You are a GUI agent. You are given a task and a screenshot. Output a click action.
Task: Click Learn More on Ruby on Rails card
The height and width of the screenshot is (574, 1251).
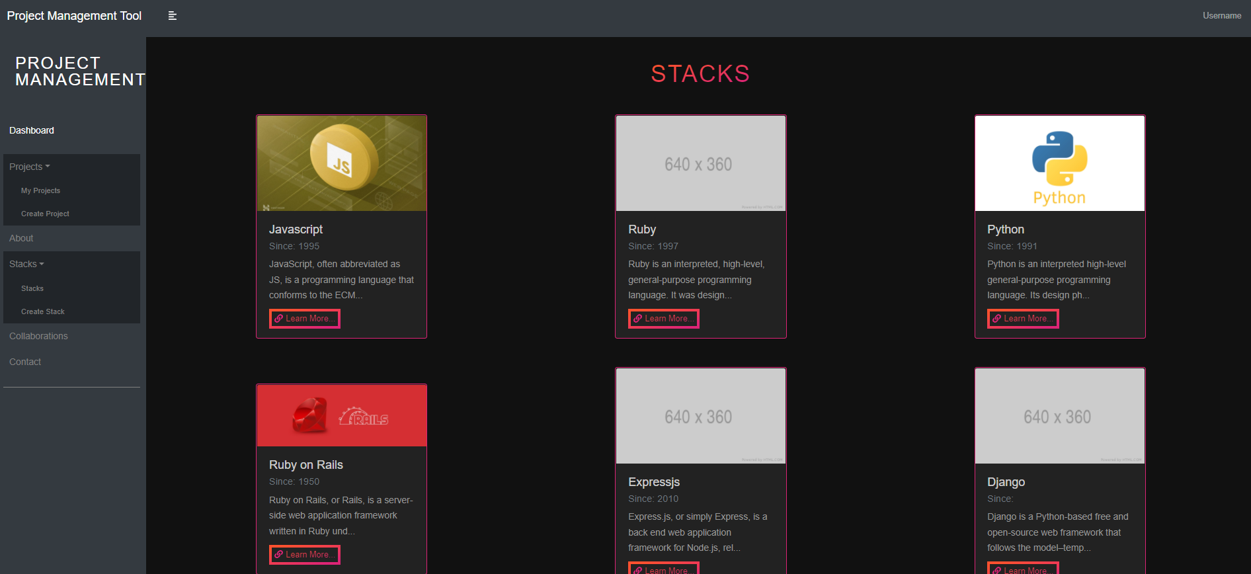pos(305,555)
